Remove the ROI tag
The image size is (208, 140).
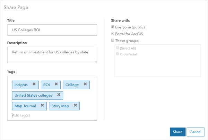coord(56,84)
